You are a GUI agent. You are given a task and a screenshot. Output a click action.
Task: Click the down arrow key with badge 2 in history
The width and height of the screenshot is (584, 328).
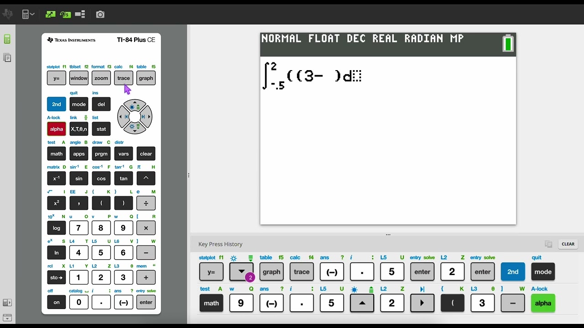(x=241, y=272)
